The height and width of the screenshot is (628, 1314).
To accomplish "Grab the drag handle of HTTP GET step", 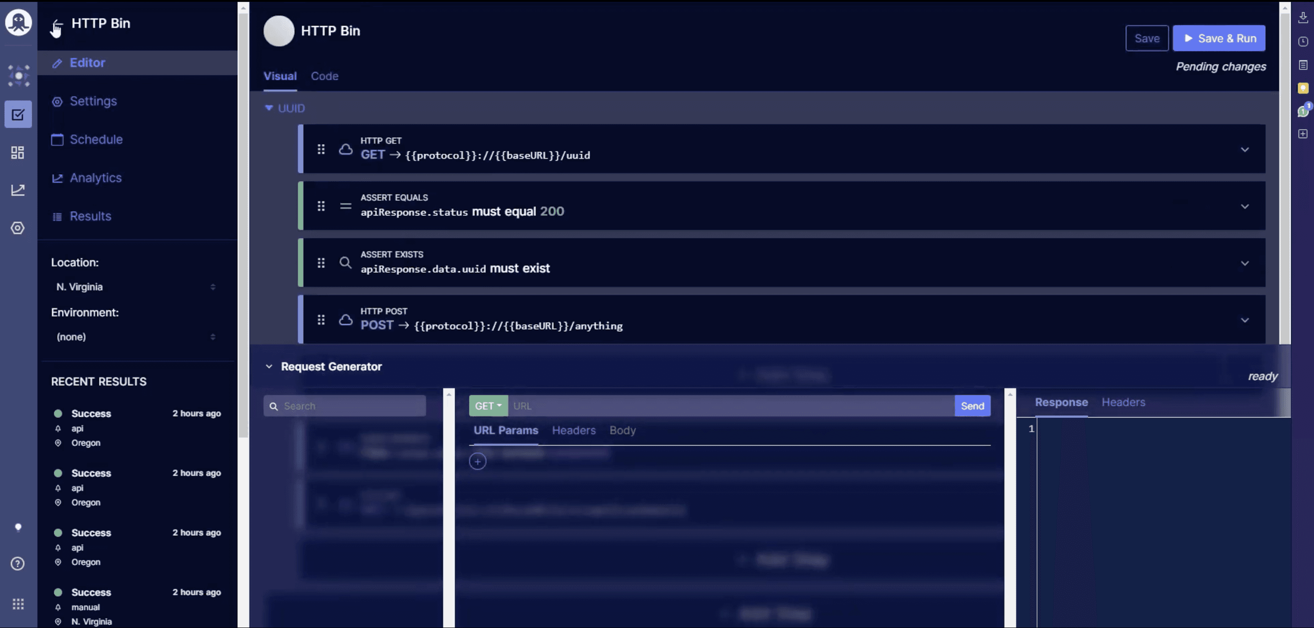I will coord(321,149).
